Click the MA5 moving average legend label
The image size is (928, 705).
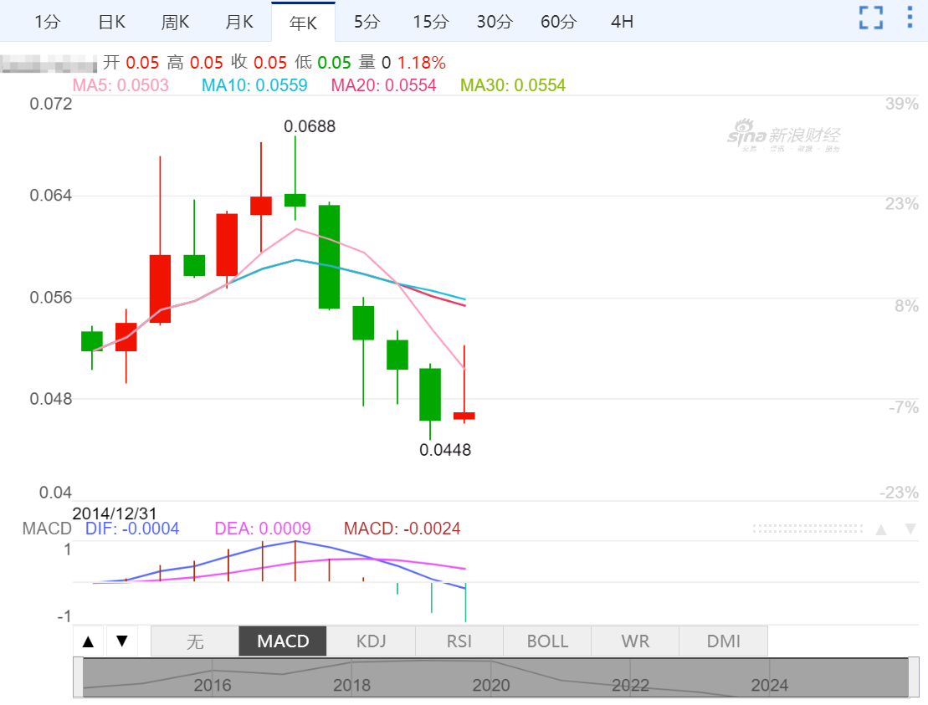(121, 85)
